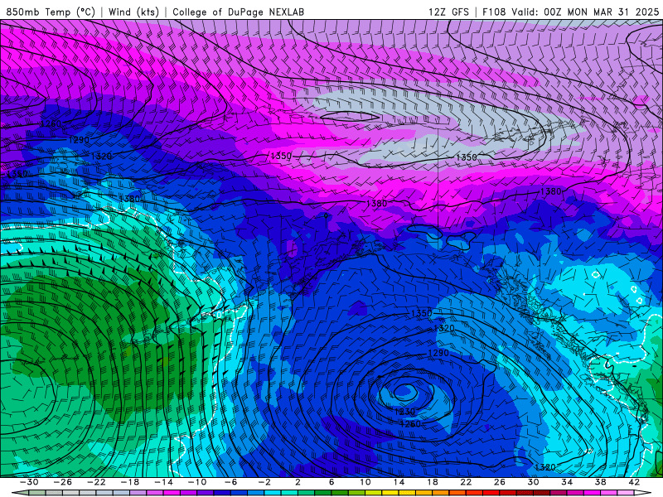
Task: Select the "38" colorbar scale label
Action: click(x=600, y=482)
